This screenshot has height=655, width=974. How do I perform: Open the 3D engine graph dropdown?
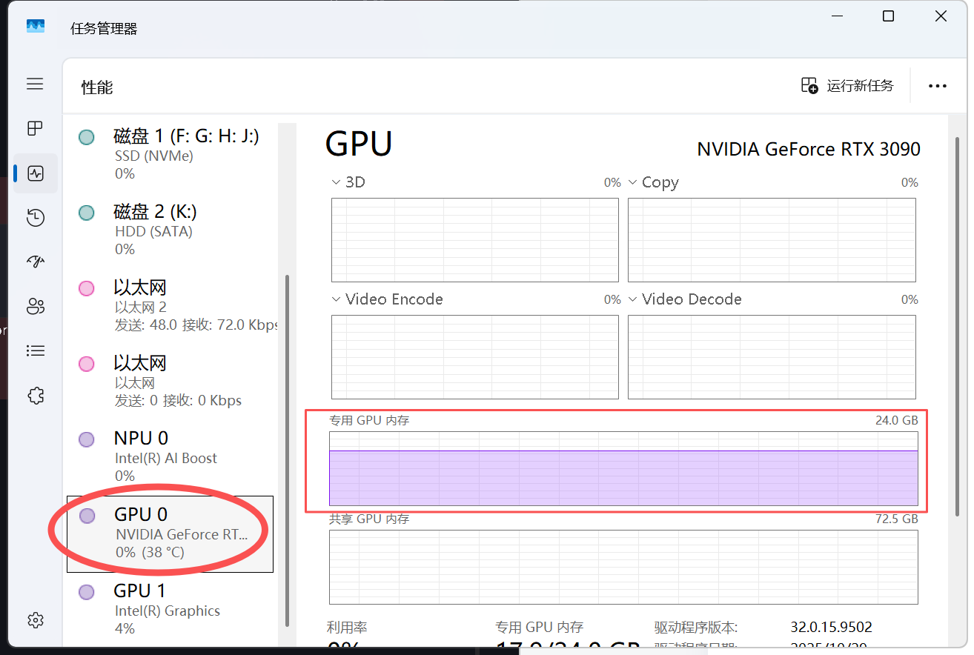click(x=348, y=182)
